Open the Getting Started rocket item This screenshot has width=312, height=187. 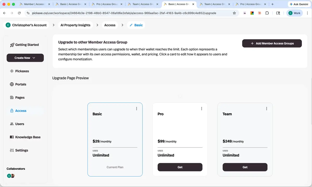(x=24, y=45)
